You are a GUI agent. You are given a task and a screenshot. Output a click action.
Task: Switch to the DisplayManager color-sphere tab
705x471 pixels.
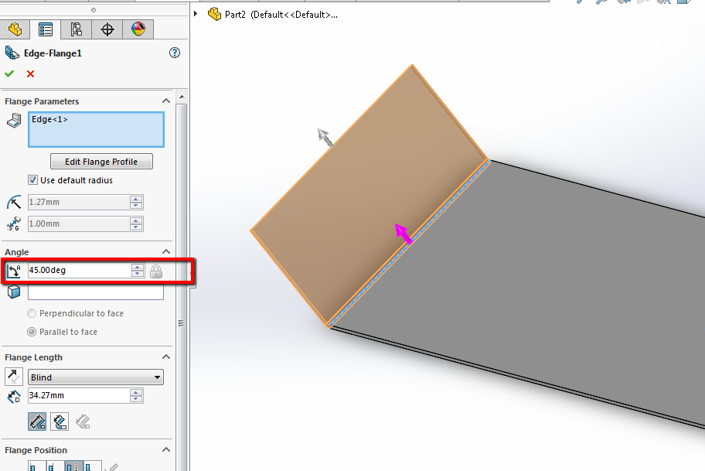[x=138, y=29]
